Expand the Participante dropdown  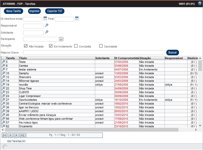pyautogui.click(x=61, y=39)
